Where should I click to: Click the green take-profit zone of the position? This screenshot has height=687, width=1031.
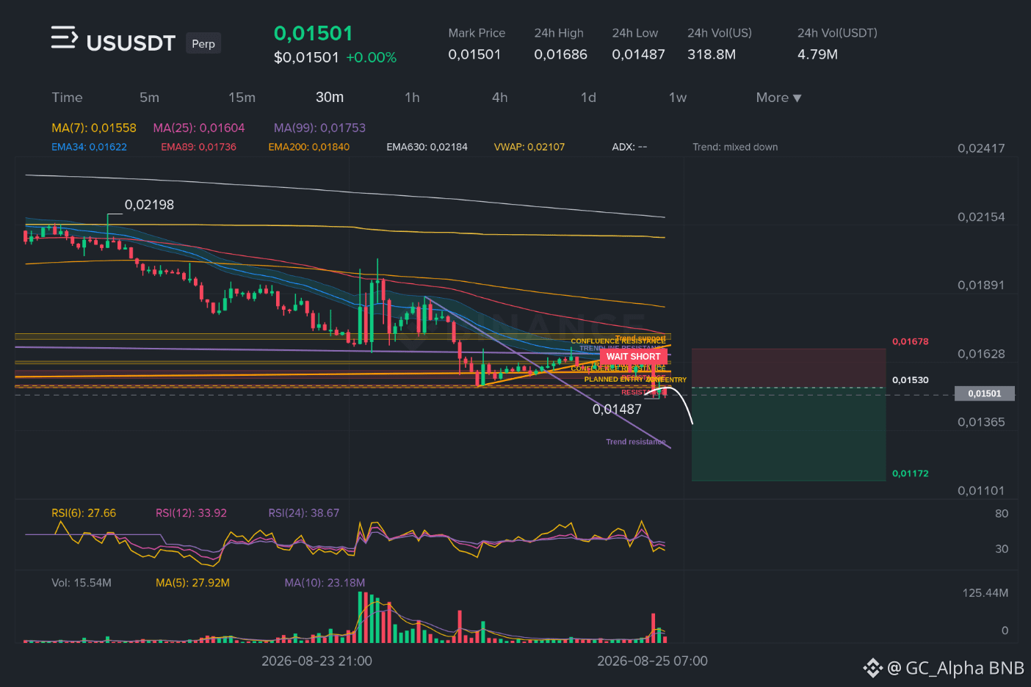tap(789, 435)
